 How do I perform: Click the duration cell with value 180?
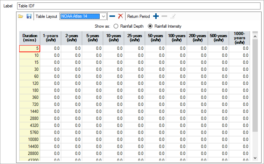click(30, 91)
